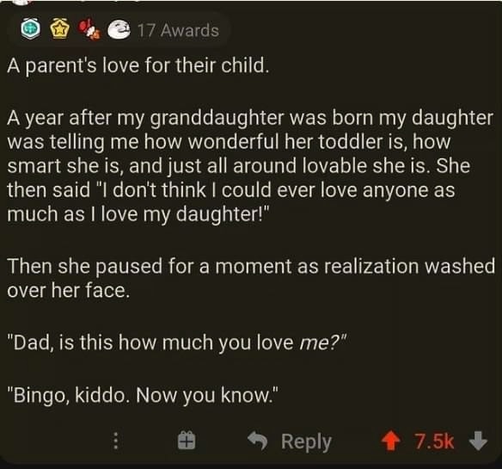
Task: Downvote the comment with the gray arrow
Action: [478, 441]
